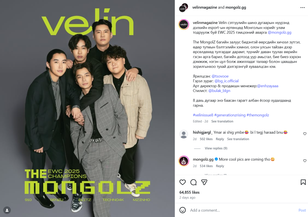Expand See translation under the caption
This screenshot has height=217, width=308.
click(x=222, y=121)
